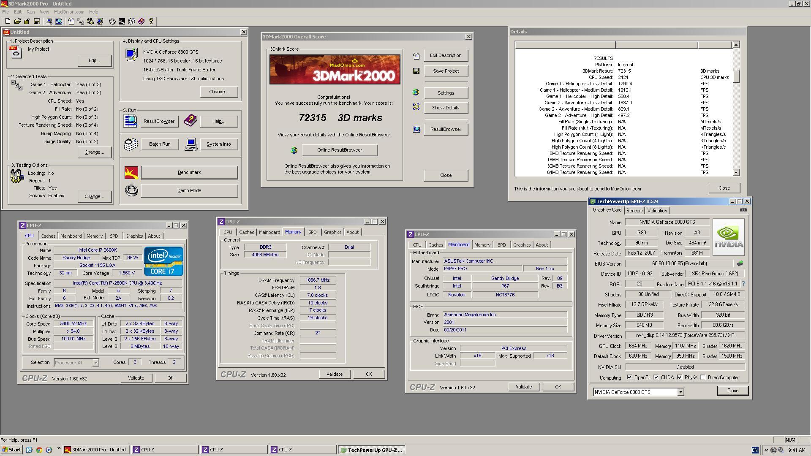Click the ResultBrowser magnifier toolbar icon
Screen dimensions: 811x456
coord(59,21)
